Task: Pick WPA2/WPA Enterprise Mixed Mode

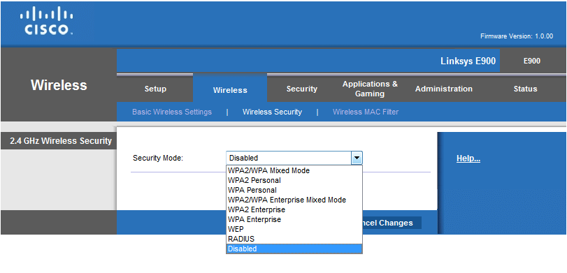Action: pos(294,200)
